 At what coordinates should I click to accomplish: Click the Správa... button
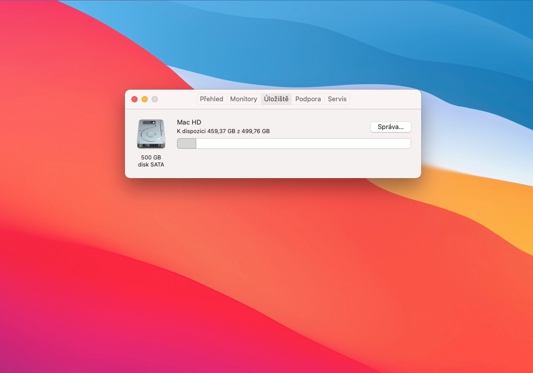[390, 127]
